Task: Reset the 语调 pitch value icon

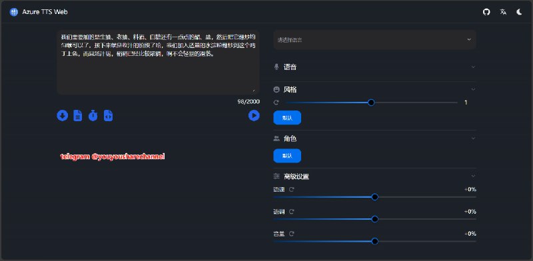Action: [292, 211]
